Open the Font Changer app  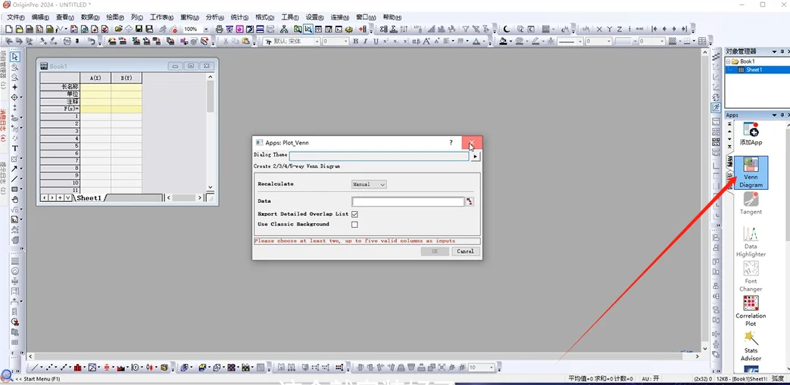coord(751,276)
